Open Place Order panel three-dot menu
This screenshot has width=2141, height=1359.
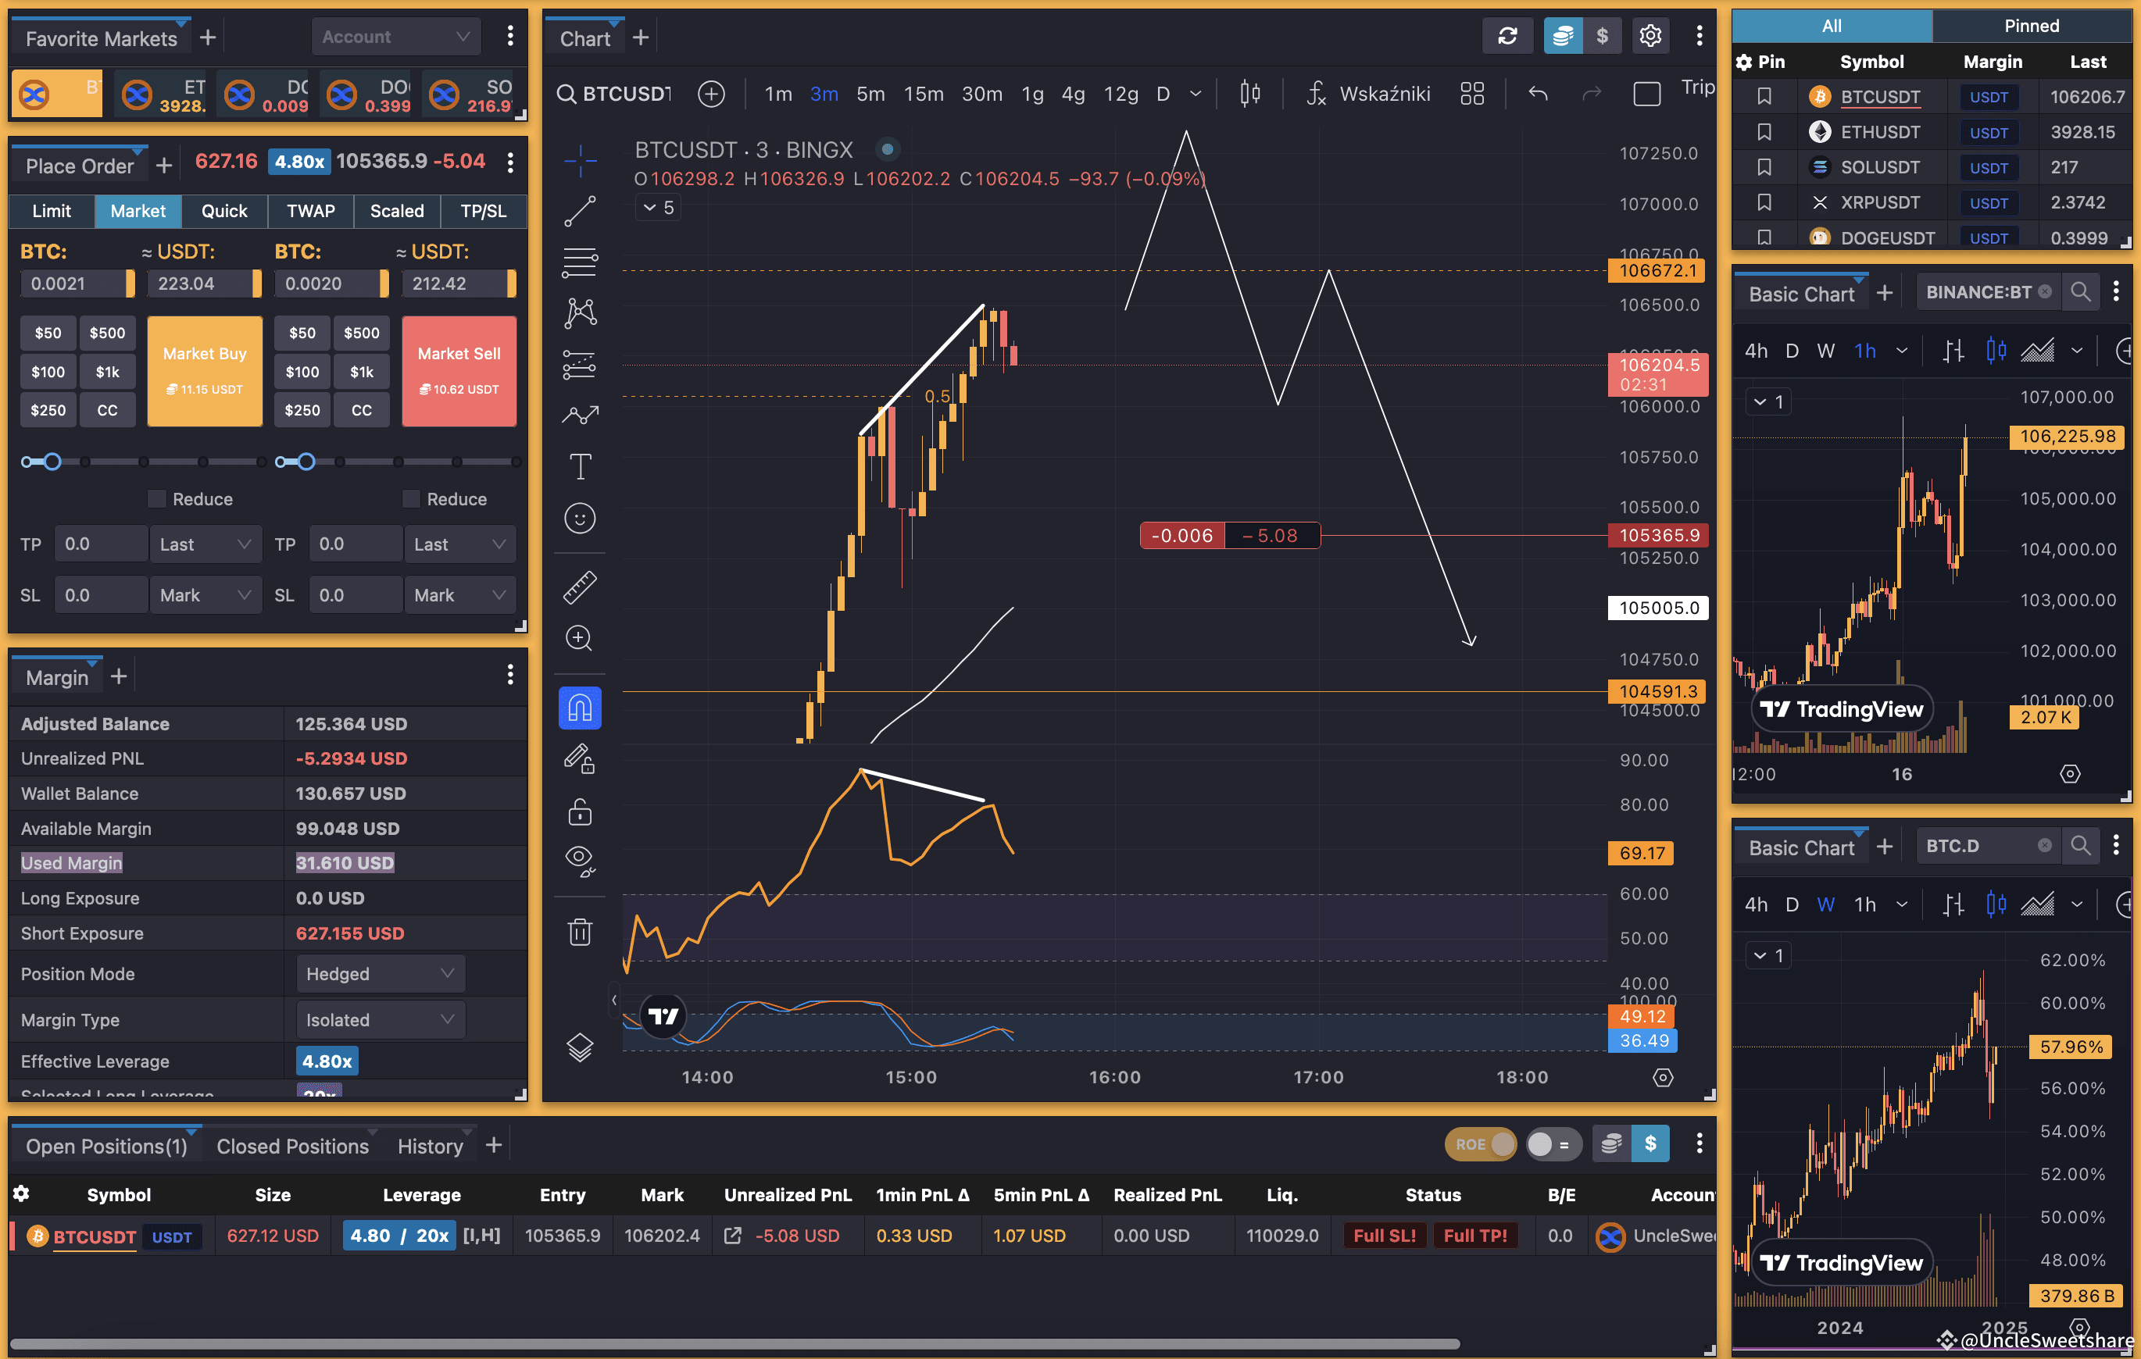click(x=509, y=162)
